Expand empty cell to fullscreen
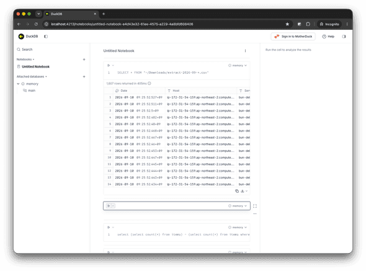Screen dimensions: 366x271 coord(255,206)
